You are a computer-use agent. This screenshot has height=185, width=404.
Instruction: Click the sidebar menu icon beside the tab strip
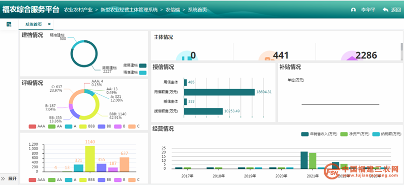pos(9,24)
